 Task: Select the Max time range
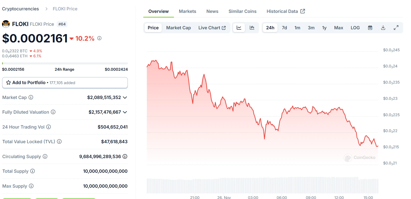pyautogui.click(x=338, y=28)
